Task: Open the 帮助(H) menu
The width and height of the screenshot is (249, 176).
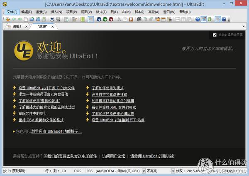Action: (185, 12)
